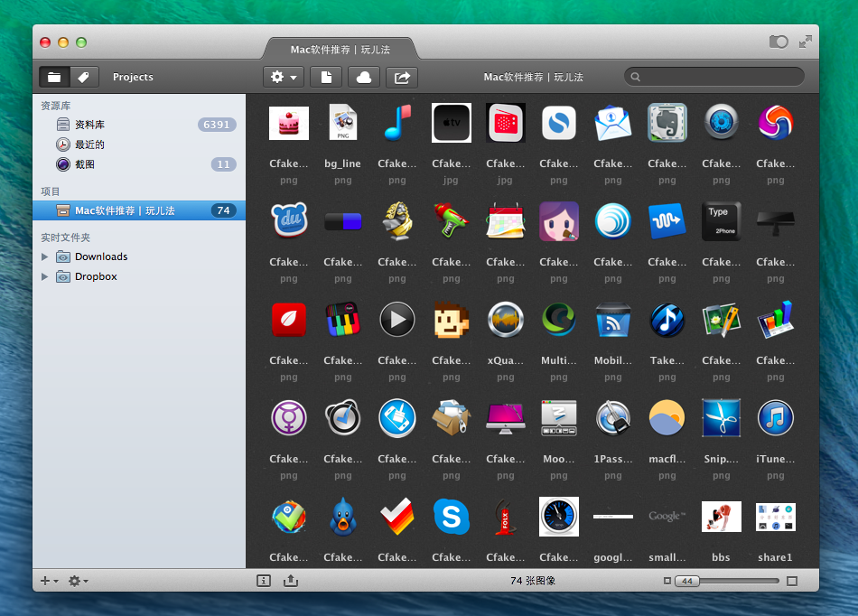This screenshot has height=616, width=858.
Task: Select the blue bird thumbnail
Action: coord(343,517)
